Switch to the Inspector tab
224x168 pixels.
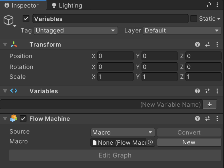point(23,6)
